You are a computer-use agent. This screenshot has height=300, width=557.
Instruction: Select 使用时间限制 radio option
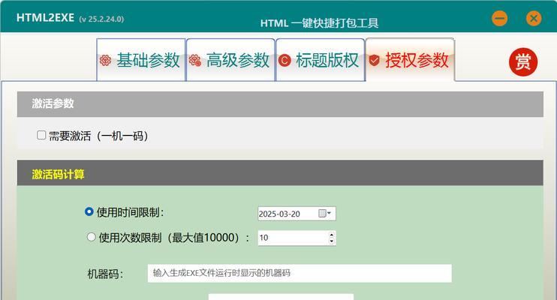[89, 211]
